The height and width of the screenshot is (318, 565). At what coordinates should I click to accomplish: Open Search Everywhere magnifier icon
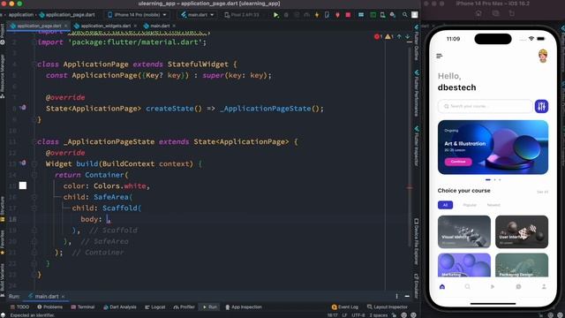pos(404,15)
